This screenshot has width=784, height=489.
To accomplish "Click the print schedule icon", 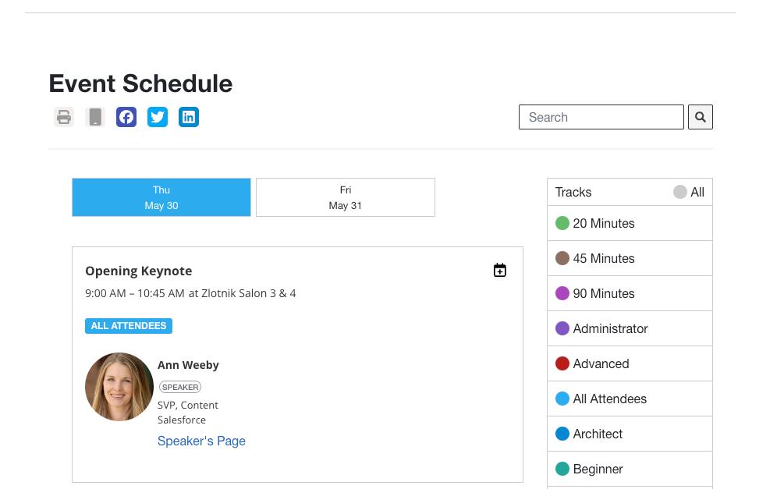I will 64,117.
